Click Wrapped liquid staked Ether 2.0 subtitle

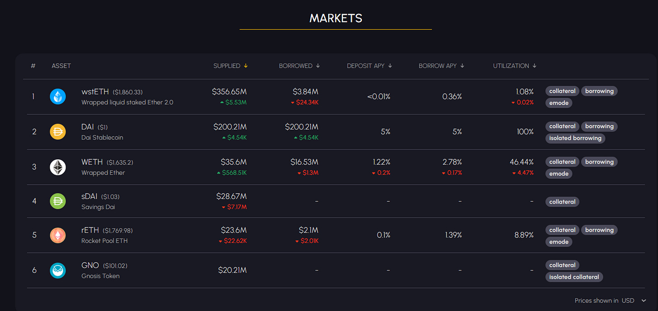[127, 102]
